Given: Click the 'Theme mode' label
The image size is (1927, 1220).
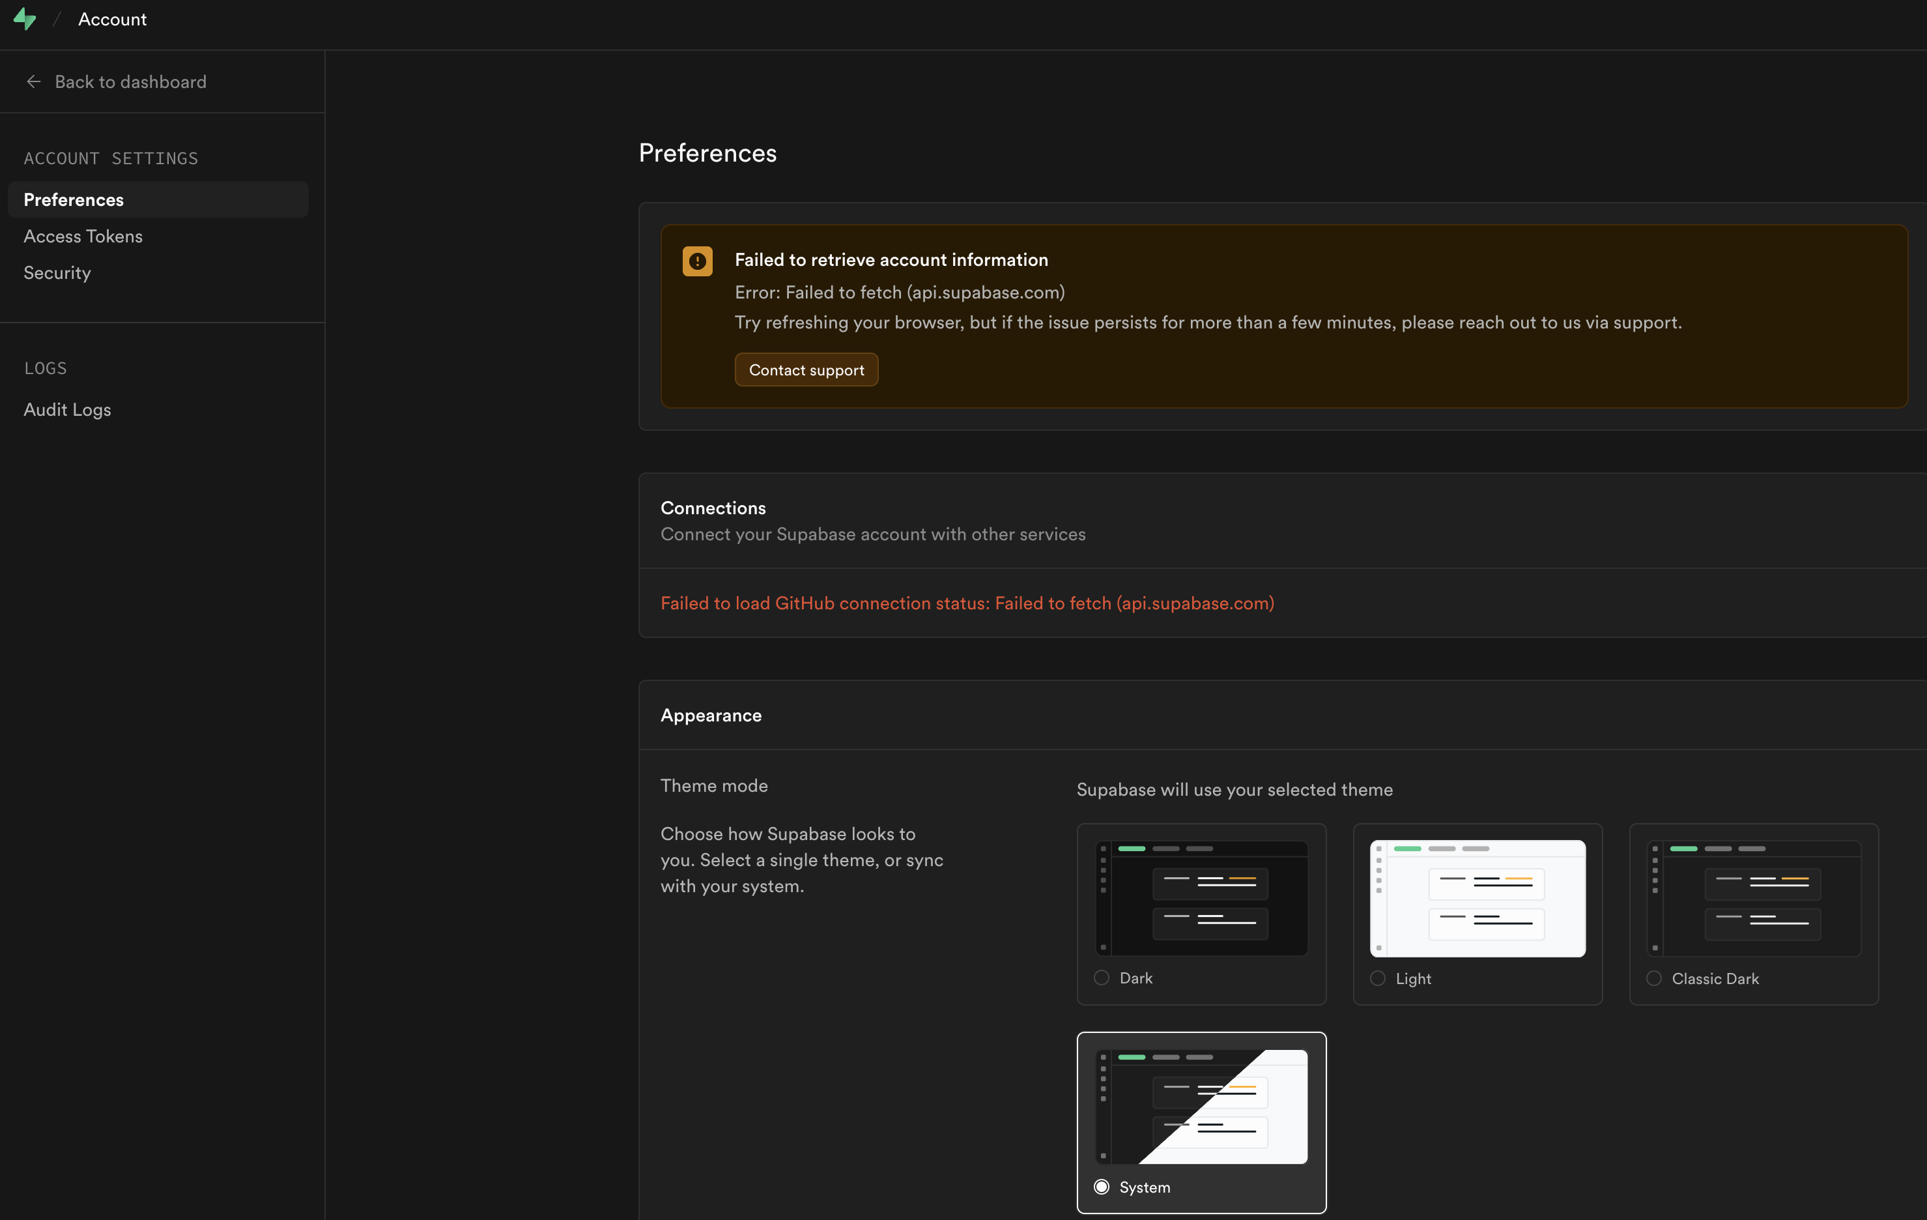Looking at the screenshot, I should 714,785.
